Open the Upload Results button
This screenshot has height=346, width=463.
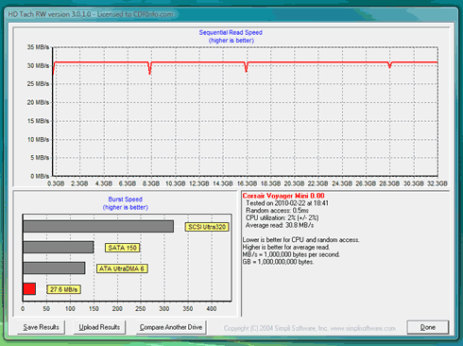[99, 327]
